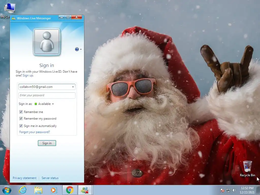Click the Sign in button

[47, 143]
